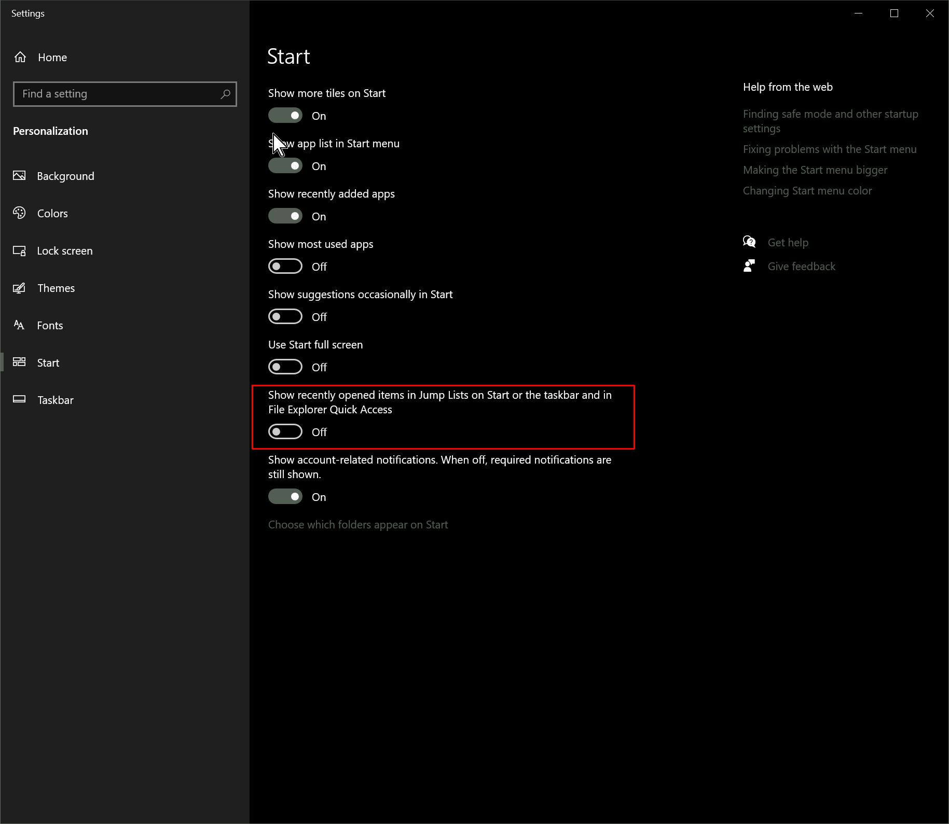Screen dimensions: 949x824
Task: Toggle Use Start full screen on
Action: [285, 367]
